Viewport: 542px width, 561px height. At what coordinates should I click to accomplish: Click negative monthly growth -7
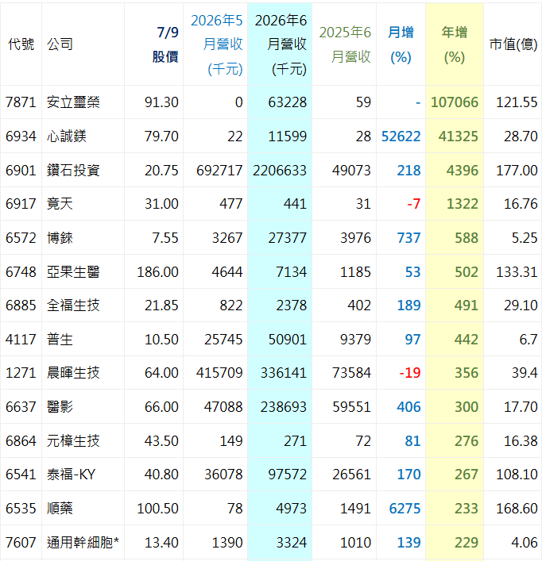(414, 204)
